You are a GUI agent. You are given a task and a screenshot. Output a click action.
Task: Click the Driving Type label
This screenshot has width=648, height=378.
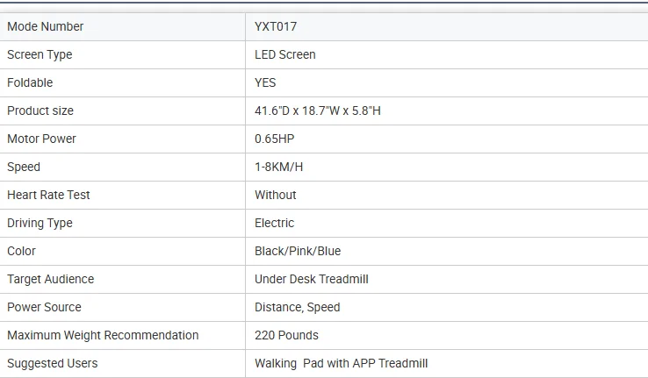click(40, 224)
